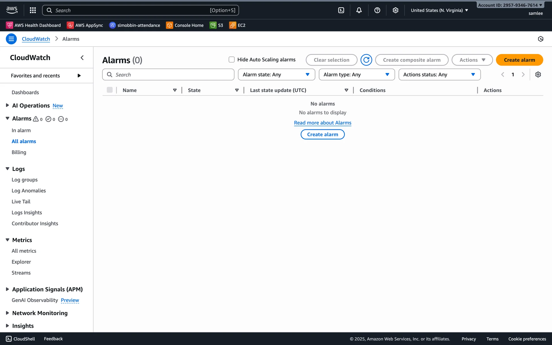Click the alarms Search input field
The width and height of the screenshot is (552, 345).
(x=168, y=74)
